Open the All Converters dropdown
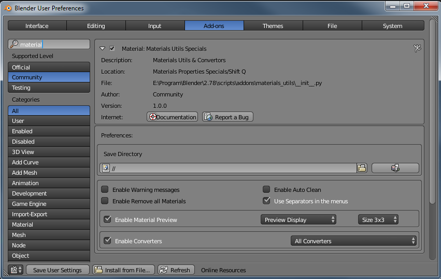Image resolution: width=441 pixels, height=279 pixels. click(x=353, y=241)
